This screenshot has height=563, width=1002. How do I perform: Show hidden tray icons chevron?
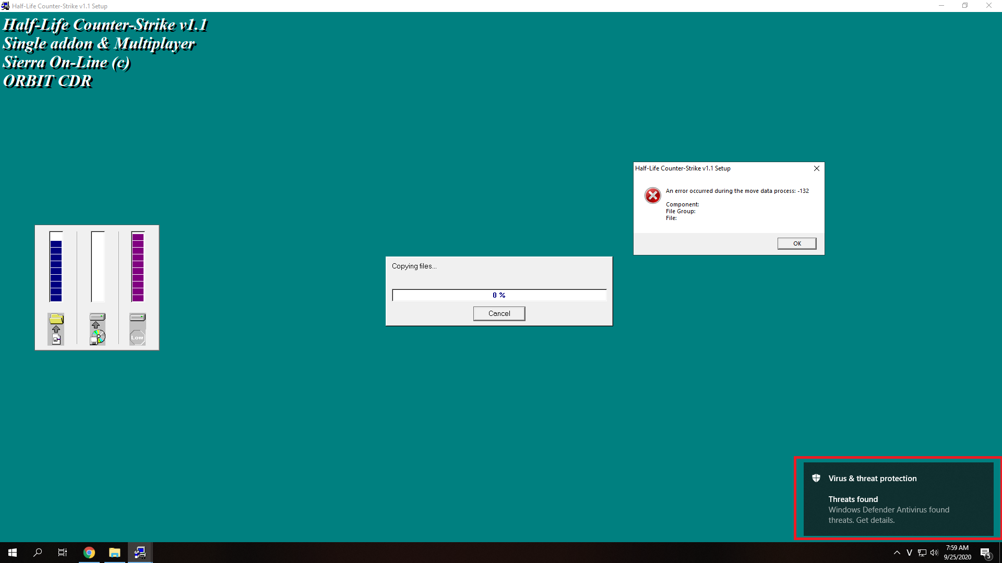(897, 553)
